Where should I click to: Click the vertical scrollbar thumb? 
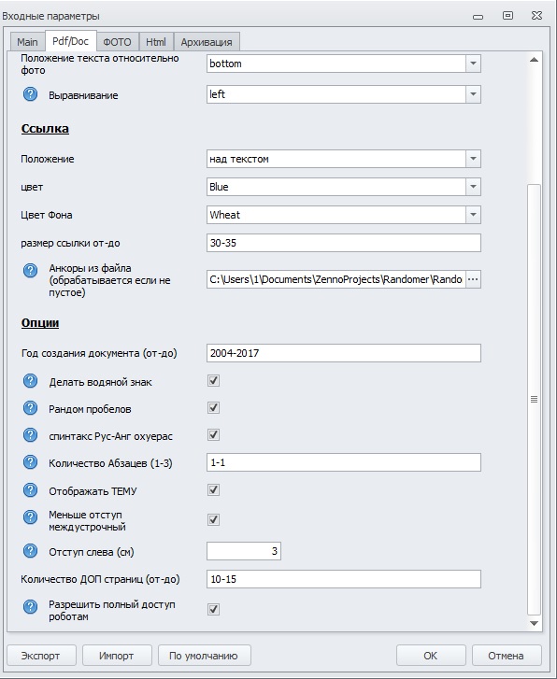point(534,399)
